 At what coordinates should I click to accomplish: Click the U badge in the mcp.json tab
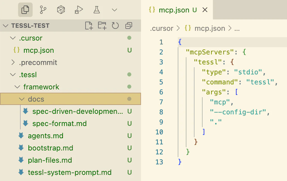coord(194,10)
